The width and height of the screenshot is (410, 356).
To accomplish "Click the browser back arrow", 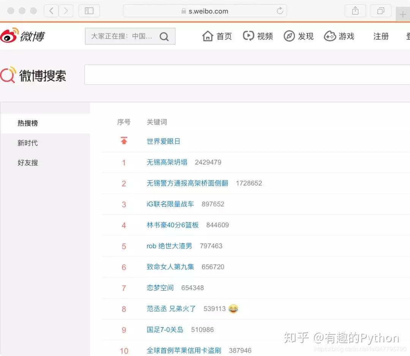I will click(51, 11).
